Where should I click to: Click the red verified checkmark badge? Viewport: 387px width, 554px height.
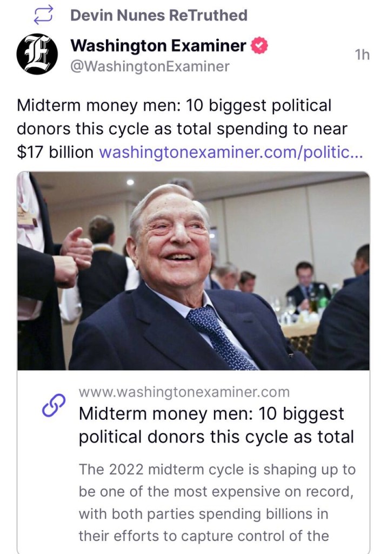coord(261,47)
